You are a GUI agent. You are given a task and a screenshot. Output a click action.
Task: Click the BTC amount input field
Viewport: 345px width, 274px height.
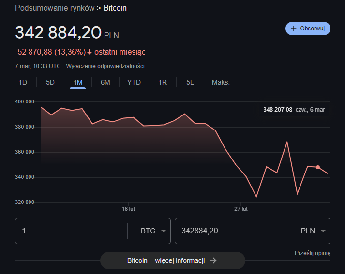click(x=70, y=231)
